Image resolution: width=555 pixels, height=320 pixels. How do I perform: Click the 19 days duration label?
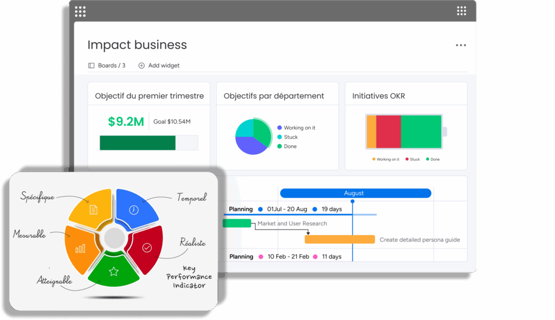pyautogui.click(x=332, y=209)
